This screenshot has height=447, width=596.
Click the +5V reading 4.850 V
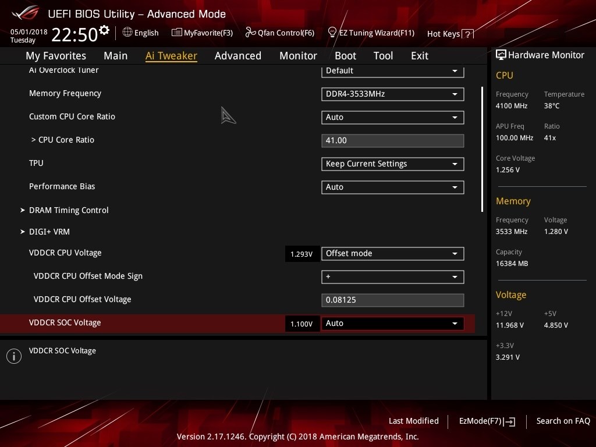[556, 325]
